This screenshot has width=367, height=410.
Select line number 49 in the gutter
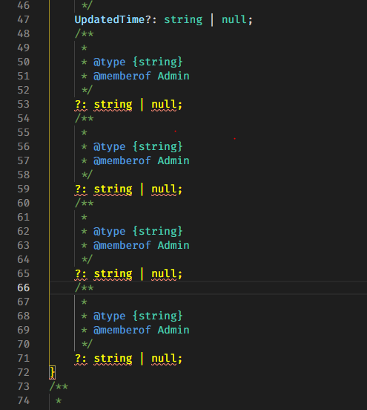click(x=24, y=48)
